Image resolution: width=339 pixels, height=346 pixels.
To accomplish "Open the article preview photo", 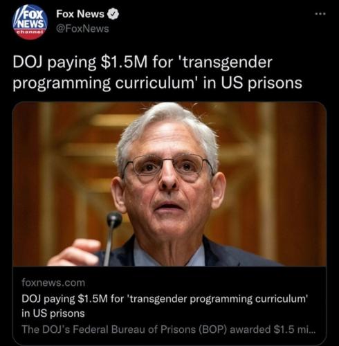I will [x=169, y=184].
